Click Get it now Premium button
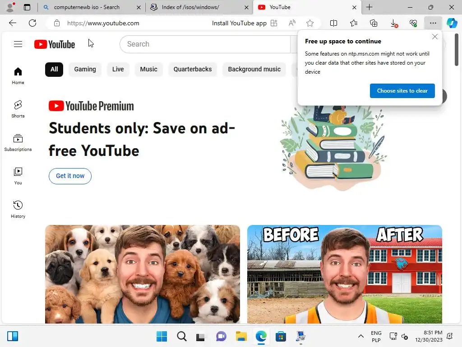This screenshot has height=347, width=462. (x=70, y=176)
